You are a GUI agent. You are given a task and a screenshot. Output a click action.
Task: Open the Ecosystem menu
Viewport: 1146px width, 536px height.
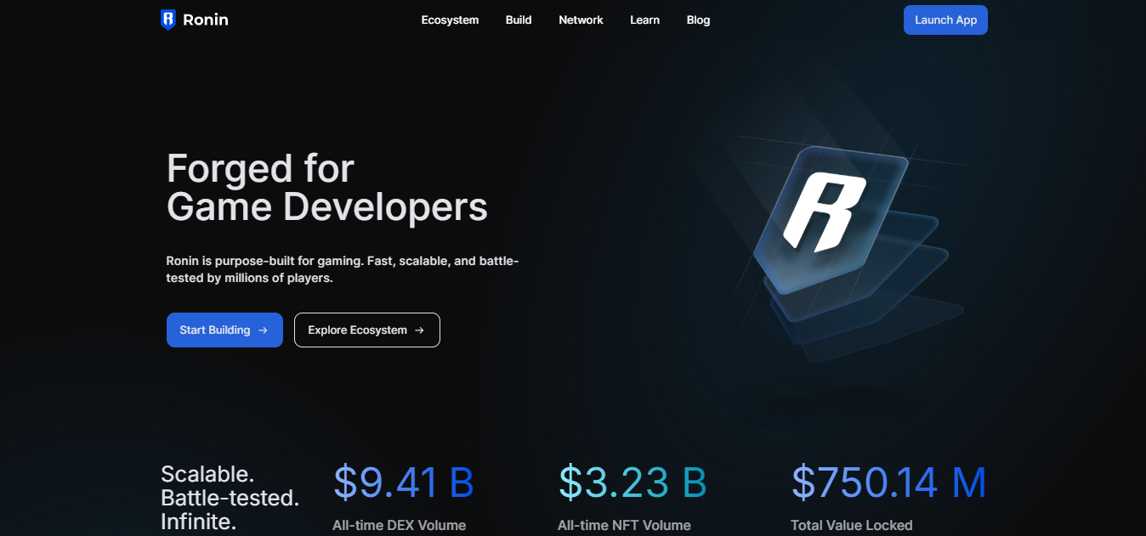tap(450, 20)
